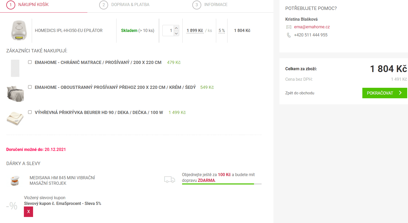Click the percent discount coupon icon
408x223 pixels.
pyautogui.click(x=12, y=206)
